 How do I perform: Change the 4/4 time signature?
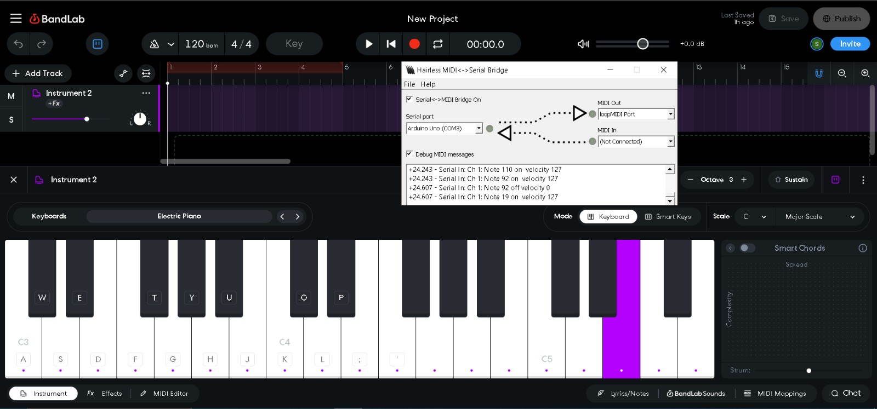(241, 44)
